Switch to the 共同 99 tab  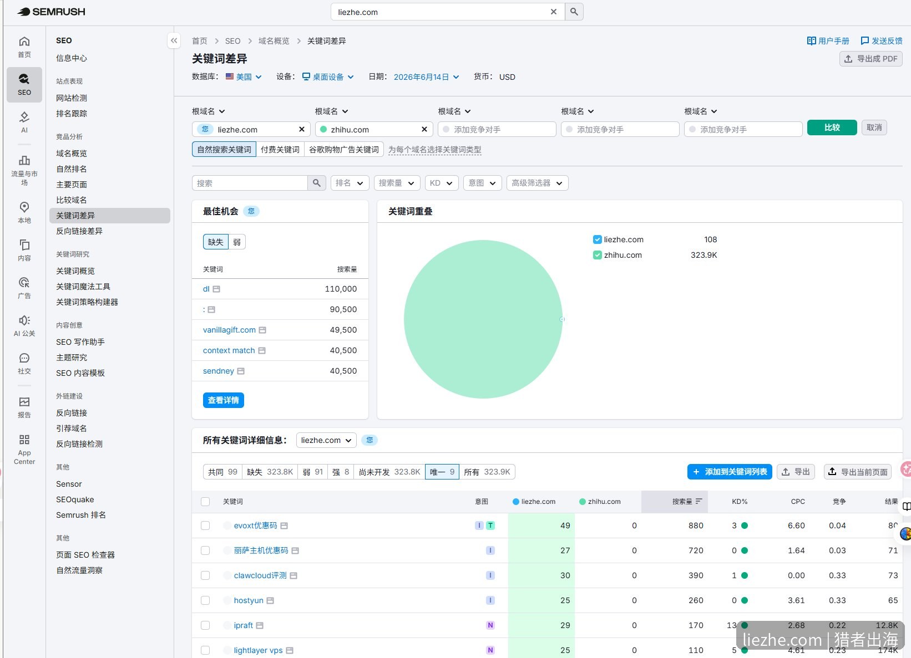(x=222, y=472)
